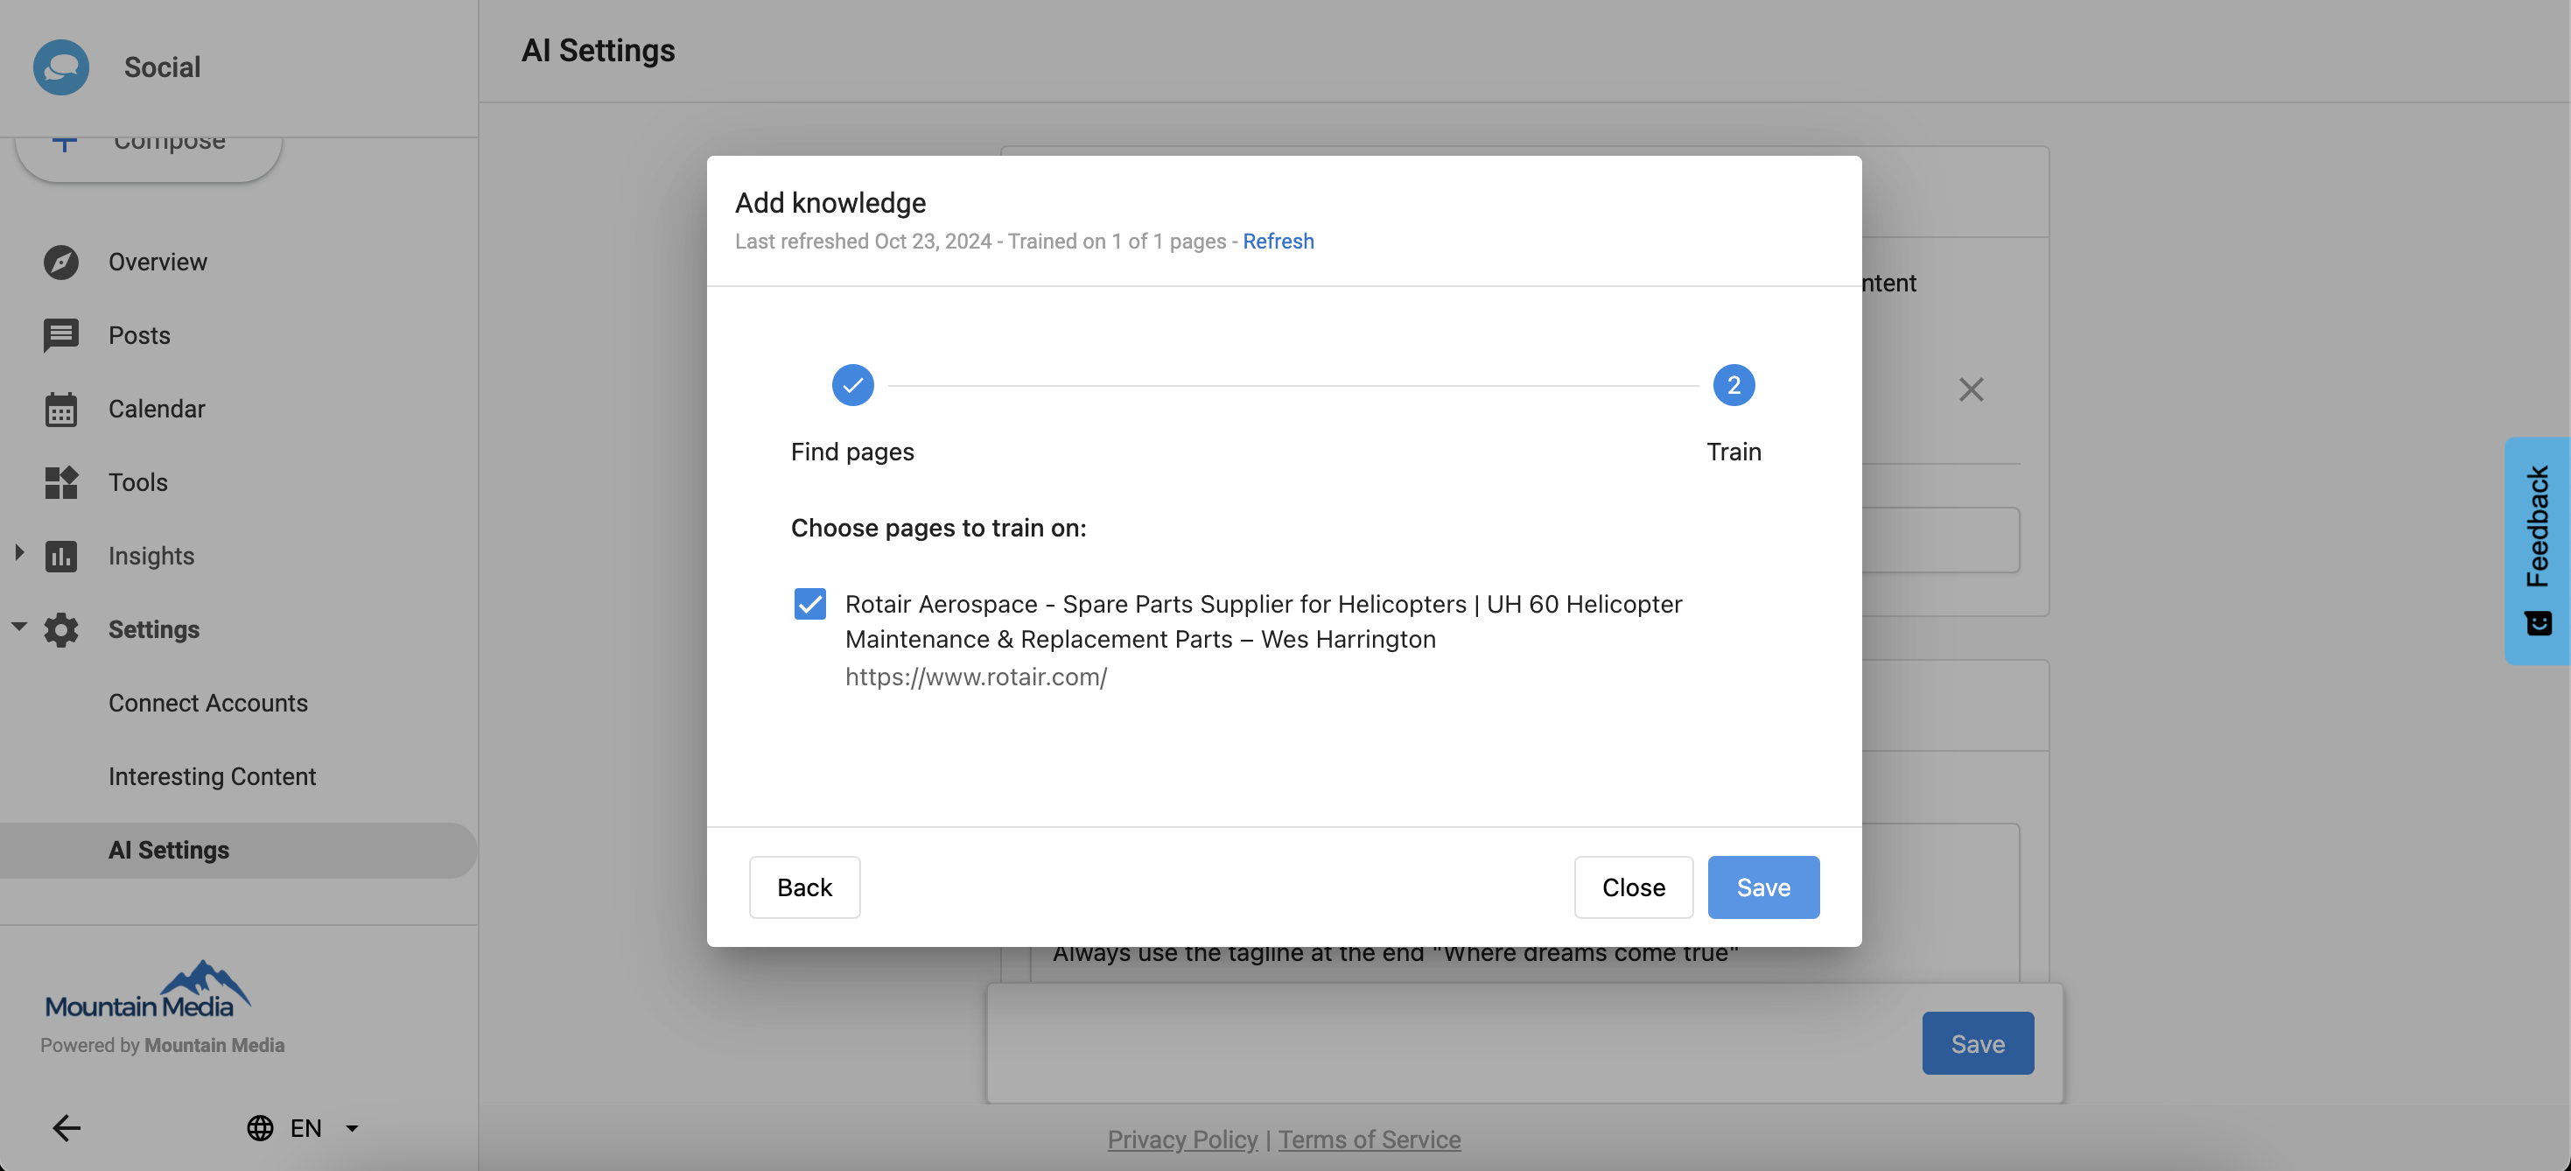
Task: Click the back arrow at sidebar bottom
Action: (66, 1128)
